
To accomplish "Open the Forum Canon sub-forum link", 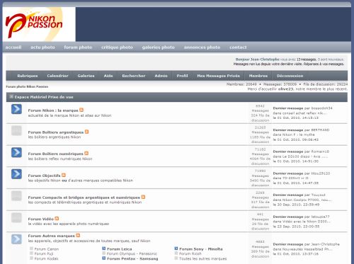I will (47, 249).
